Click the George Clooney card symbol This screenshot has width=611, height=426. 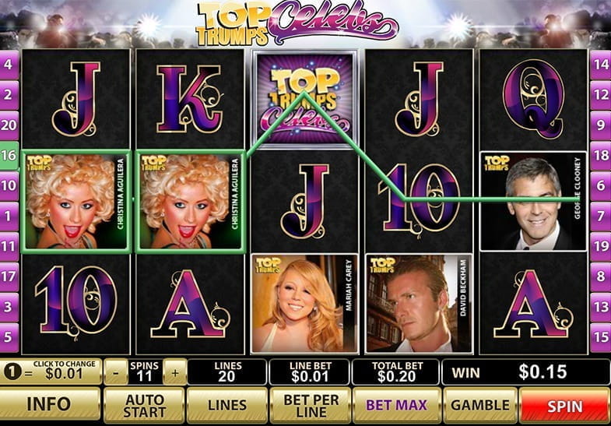[x=533, y=201]
